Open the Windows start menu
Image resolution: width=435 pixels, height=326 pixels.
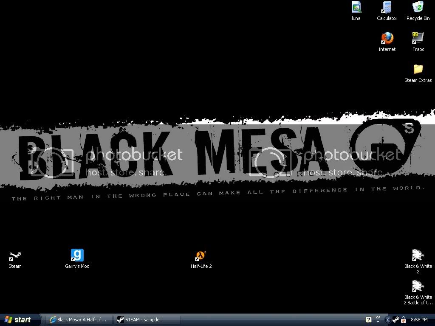[x=20, y=320]
